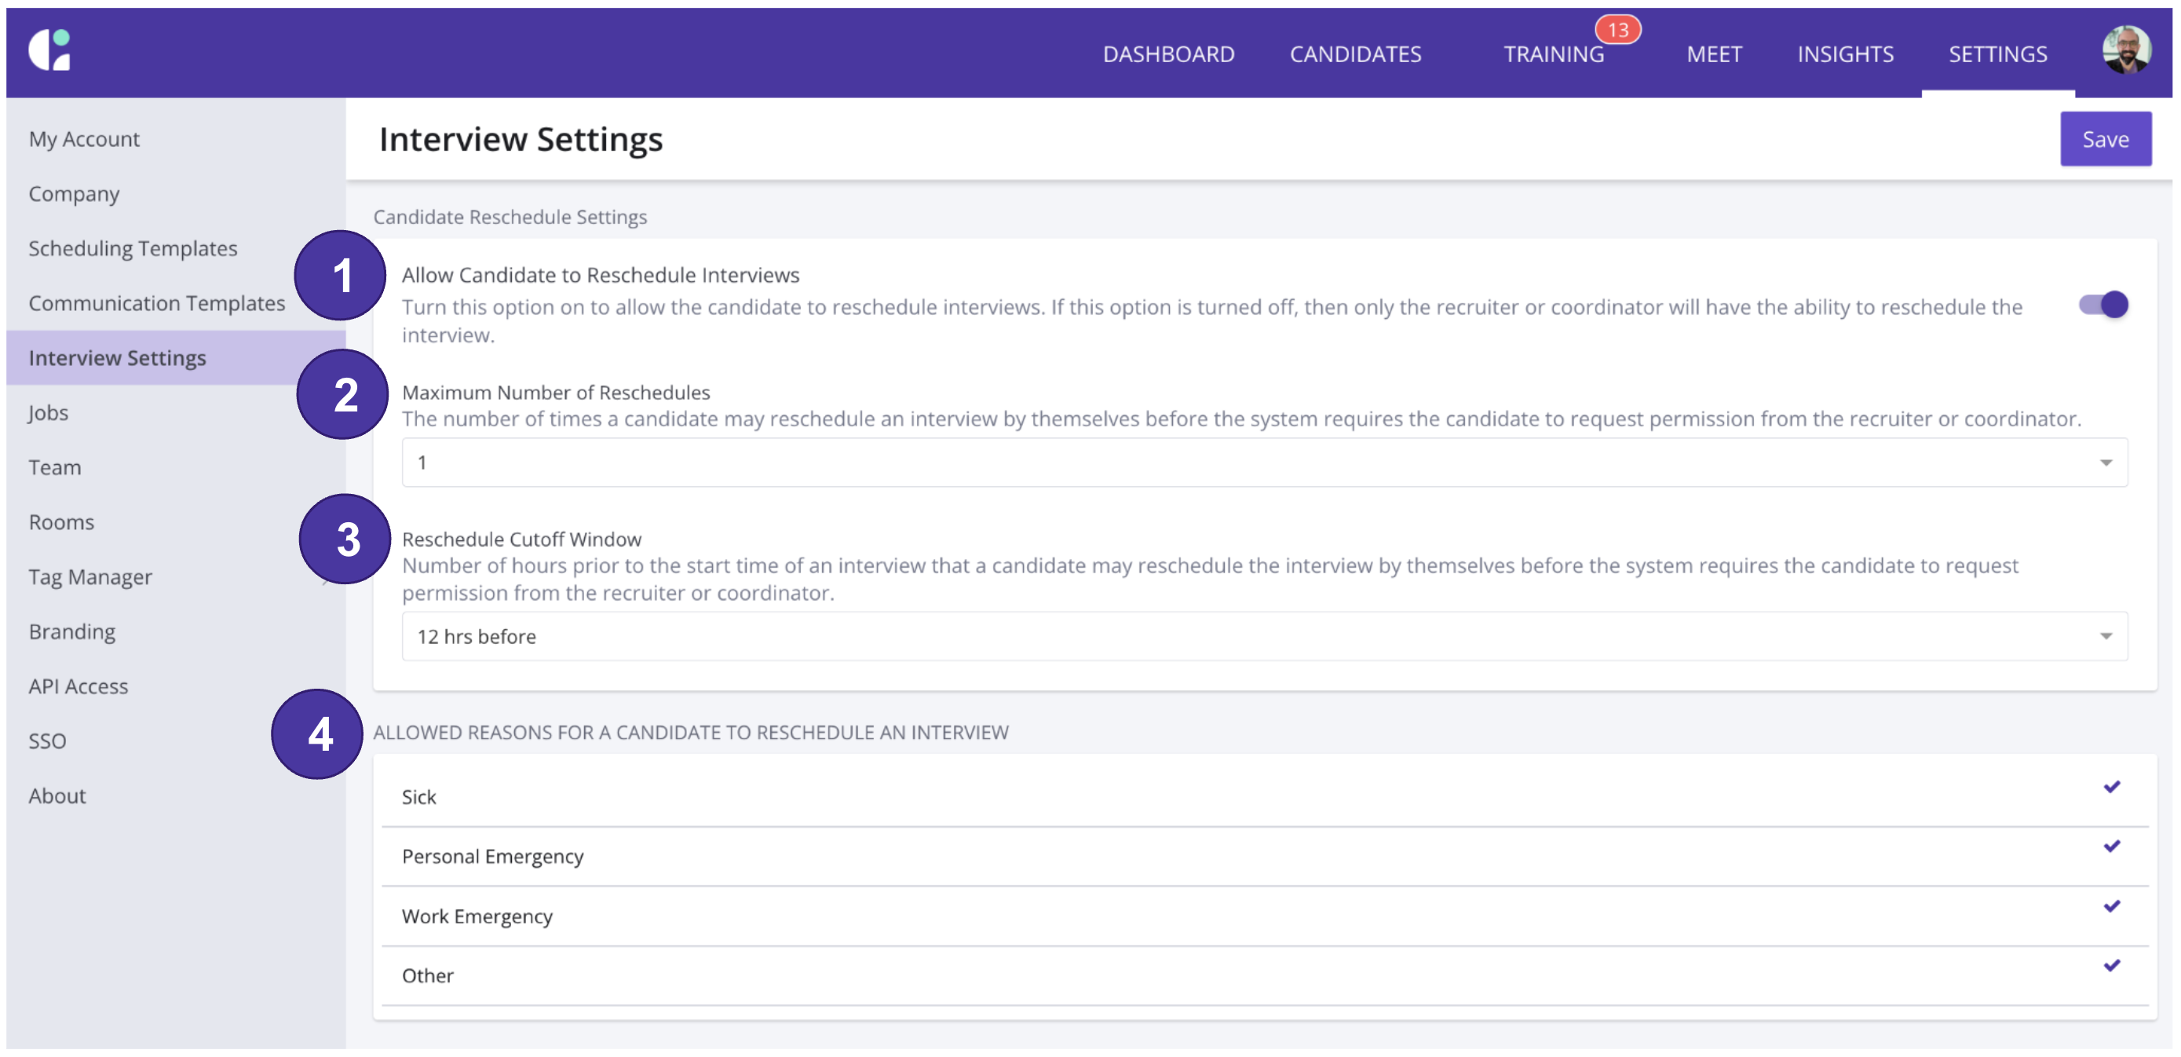Uncheck the Sick reschedule reason checkmark
The height and width of the screenshot is (1057, 2181).
tap(2112, 787)
